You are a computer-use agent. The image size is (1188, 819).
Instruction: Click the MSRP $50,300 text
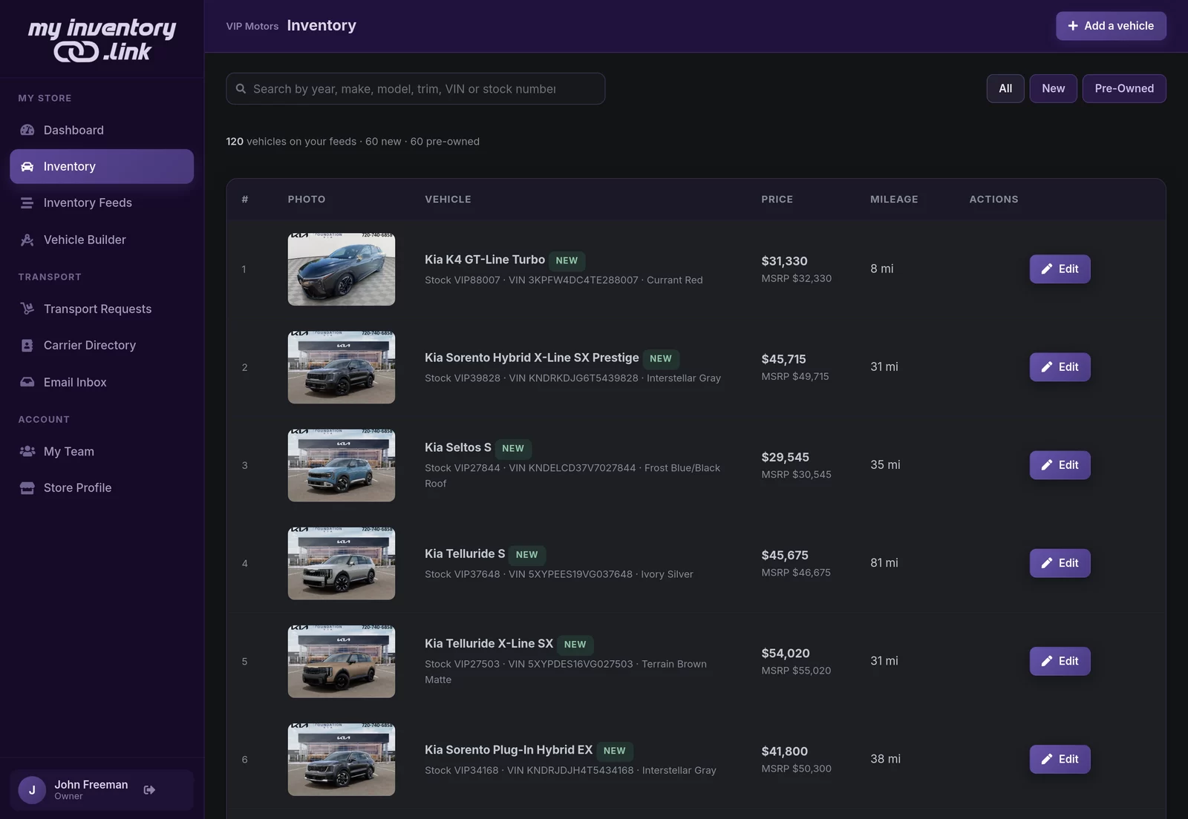(x=796, y=769)
